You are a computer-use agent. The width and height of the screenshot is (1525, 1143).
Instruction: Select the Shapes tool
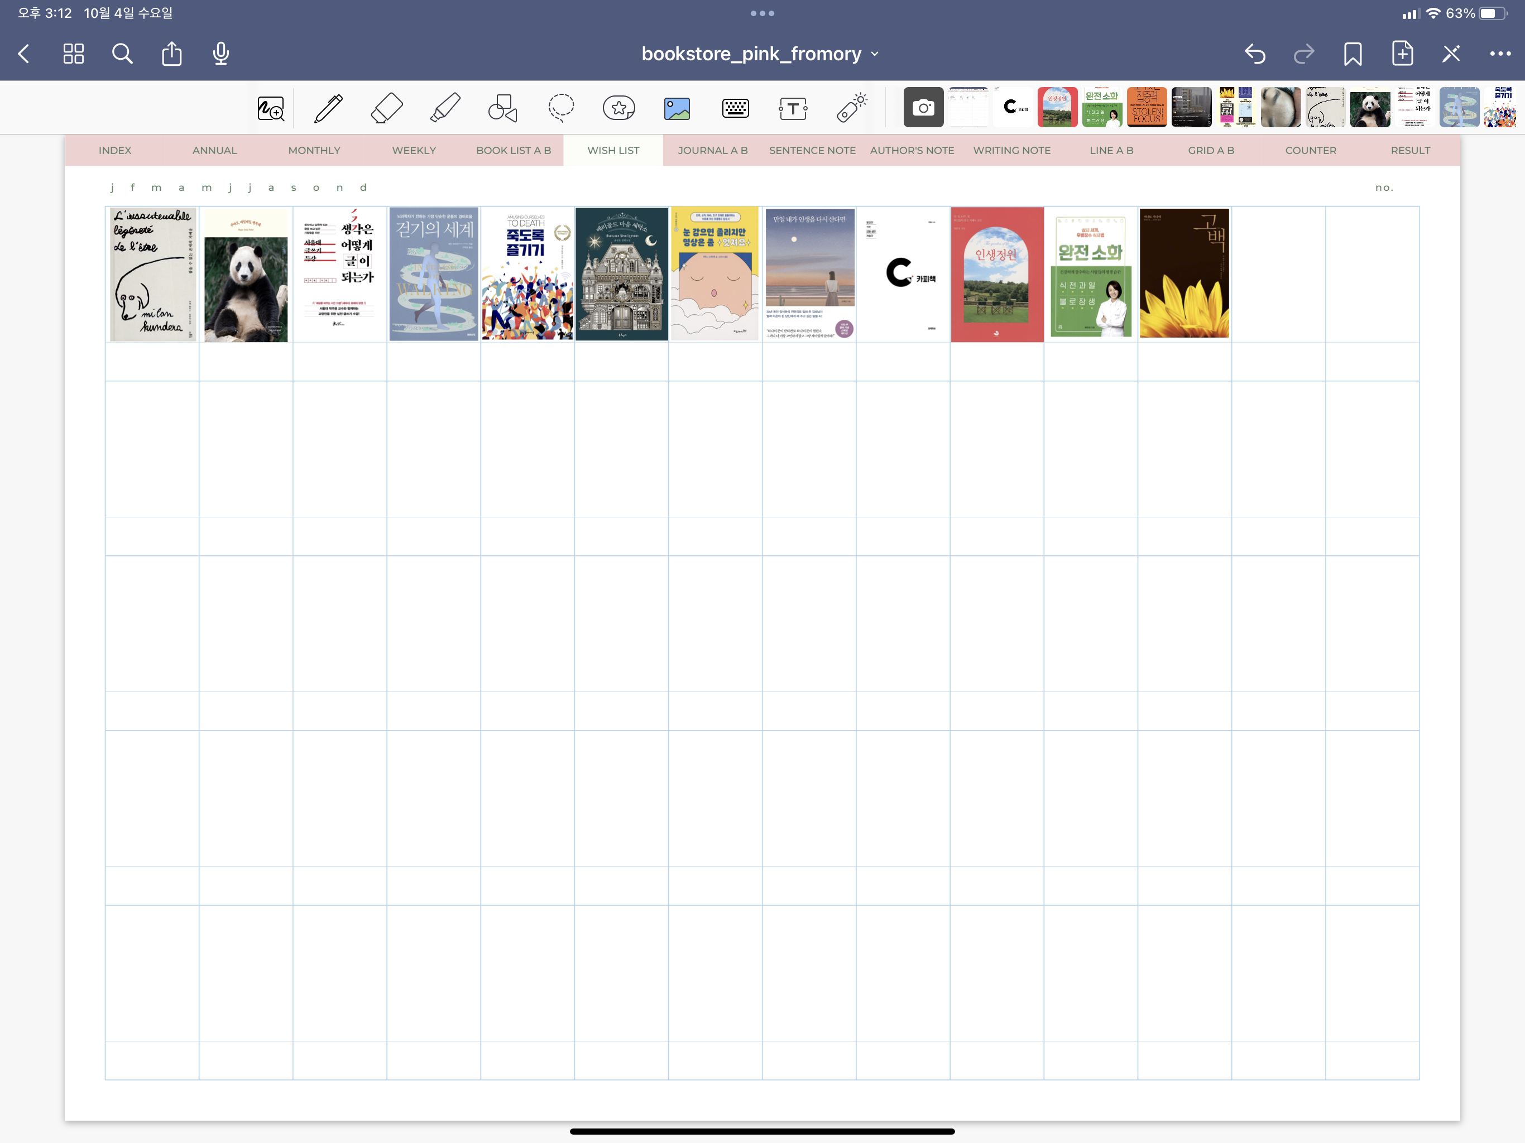coord(502,108)
